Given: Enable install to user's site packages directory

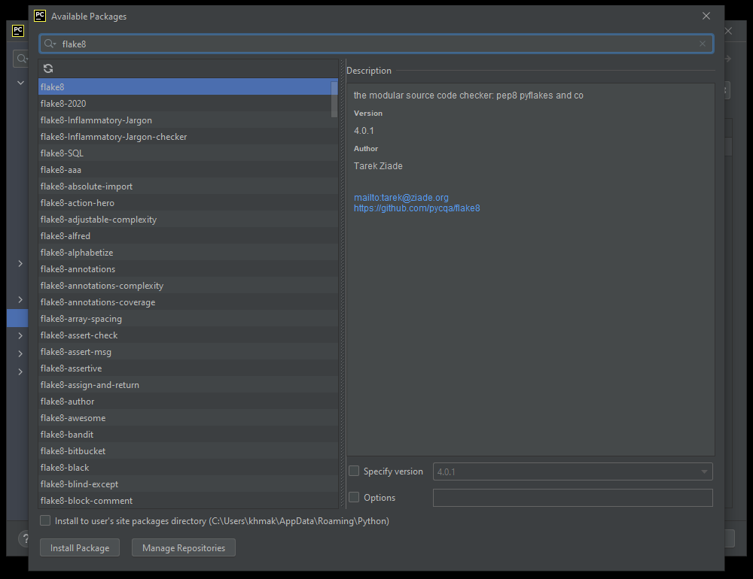Looking at the screenshot, I should pos(44,520).
